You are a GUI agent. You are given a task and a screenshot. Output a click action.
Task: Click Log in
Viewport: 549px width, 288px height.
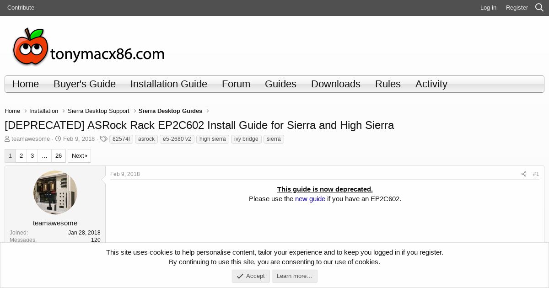pos(488,8)
